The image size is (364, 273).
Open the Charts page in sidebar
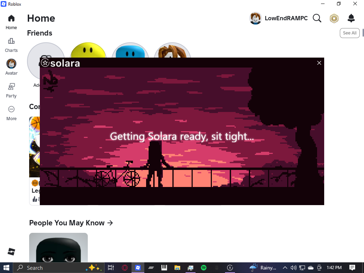(x=11, y=45)
